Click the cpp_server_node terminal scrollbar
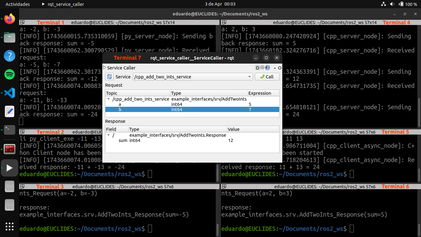The image size is (421, 237). (419, 76)
